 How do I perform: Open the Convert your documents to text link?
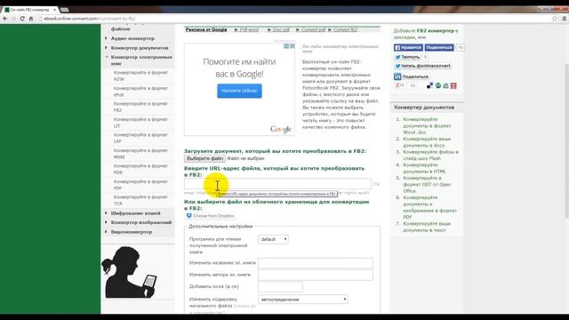pyautogui.click(x=427, y=228)
